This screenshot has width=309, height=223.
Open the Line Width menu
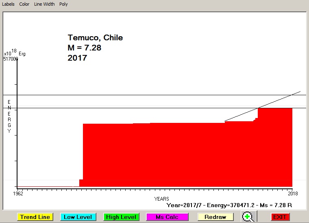(44, 4)
